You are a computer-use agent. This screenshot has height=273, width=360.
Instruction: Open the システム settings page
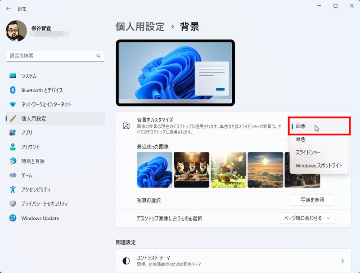[55, 76]
